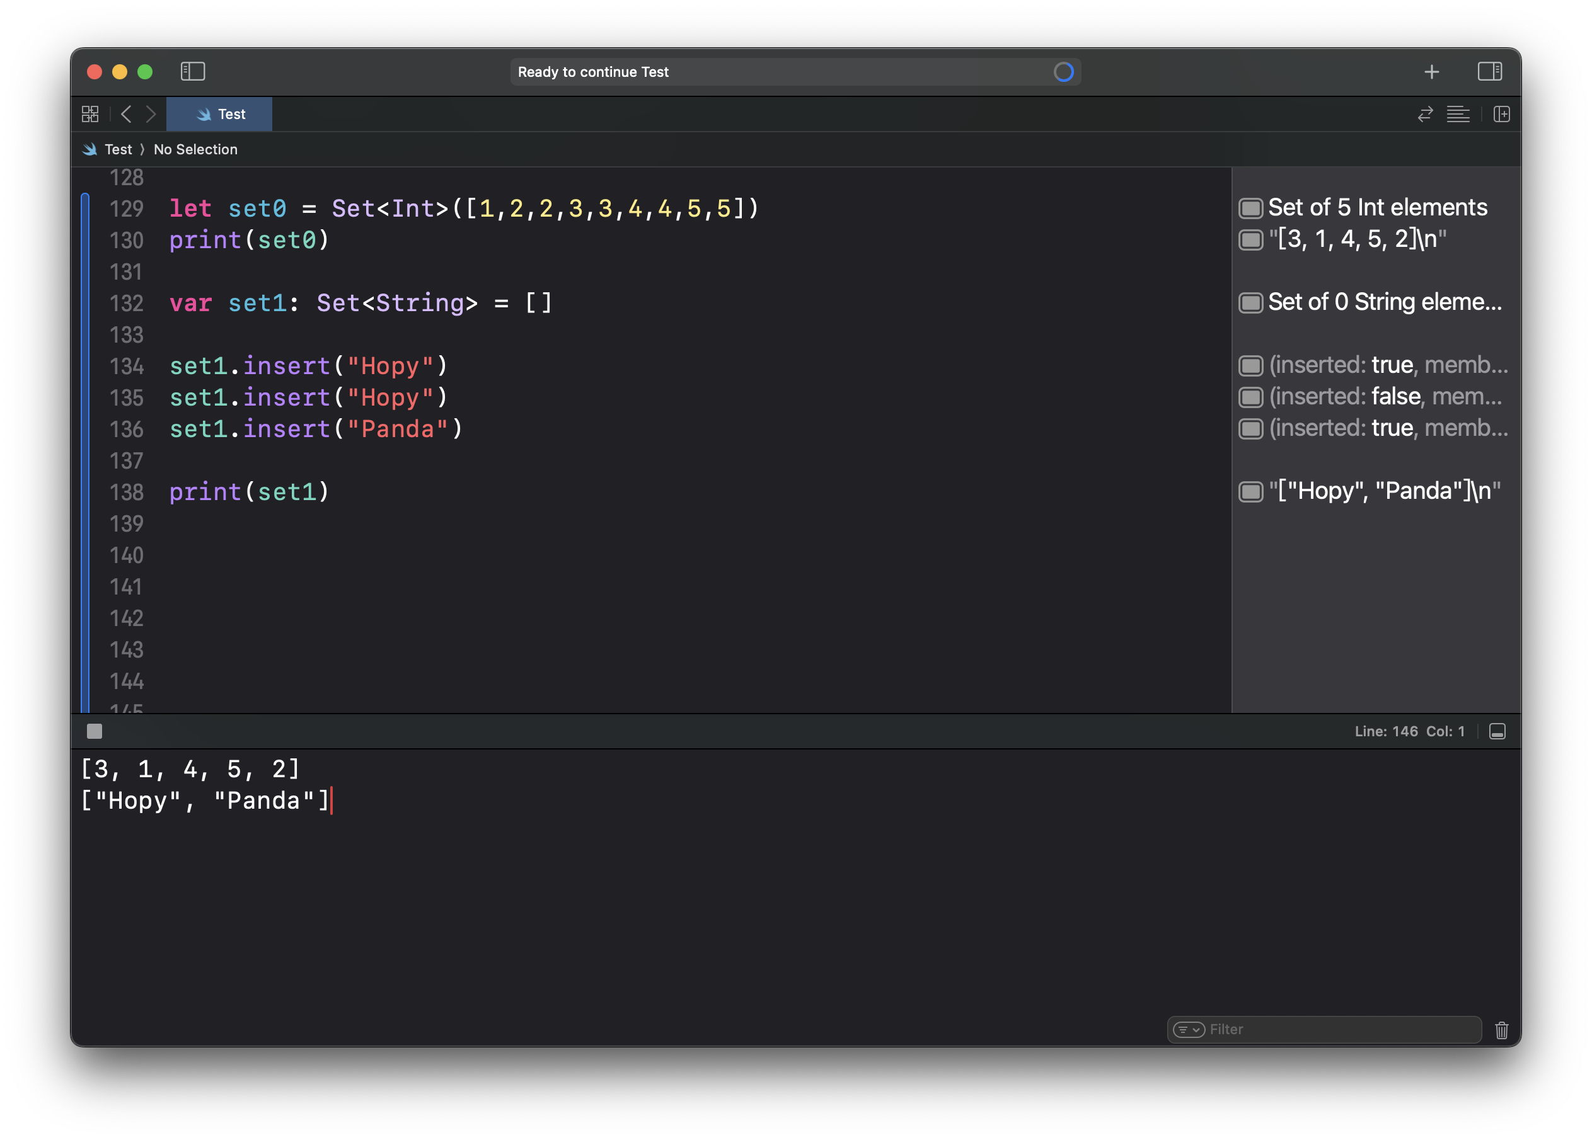Click line number 129 in the gutter

click(x=126, y=208)
